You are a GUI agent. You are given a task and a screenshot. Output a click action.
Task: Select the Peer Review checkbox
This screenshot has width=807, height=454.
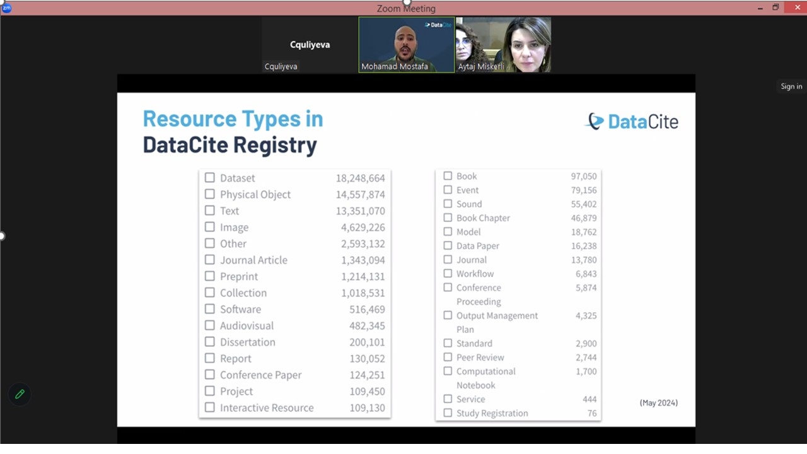coord(448,357)
